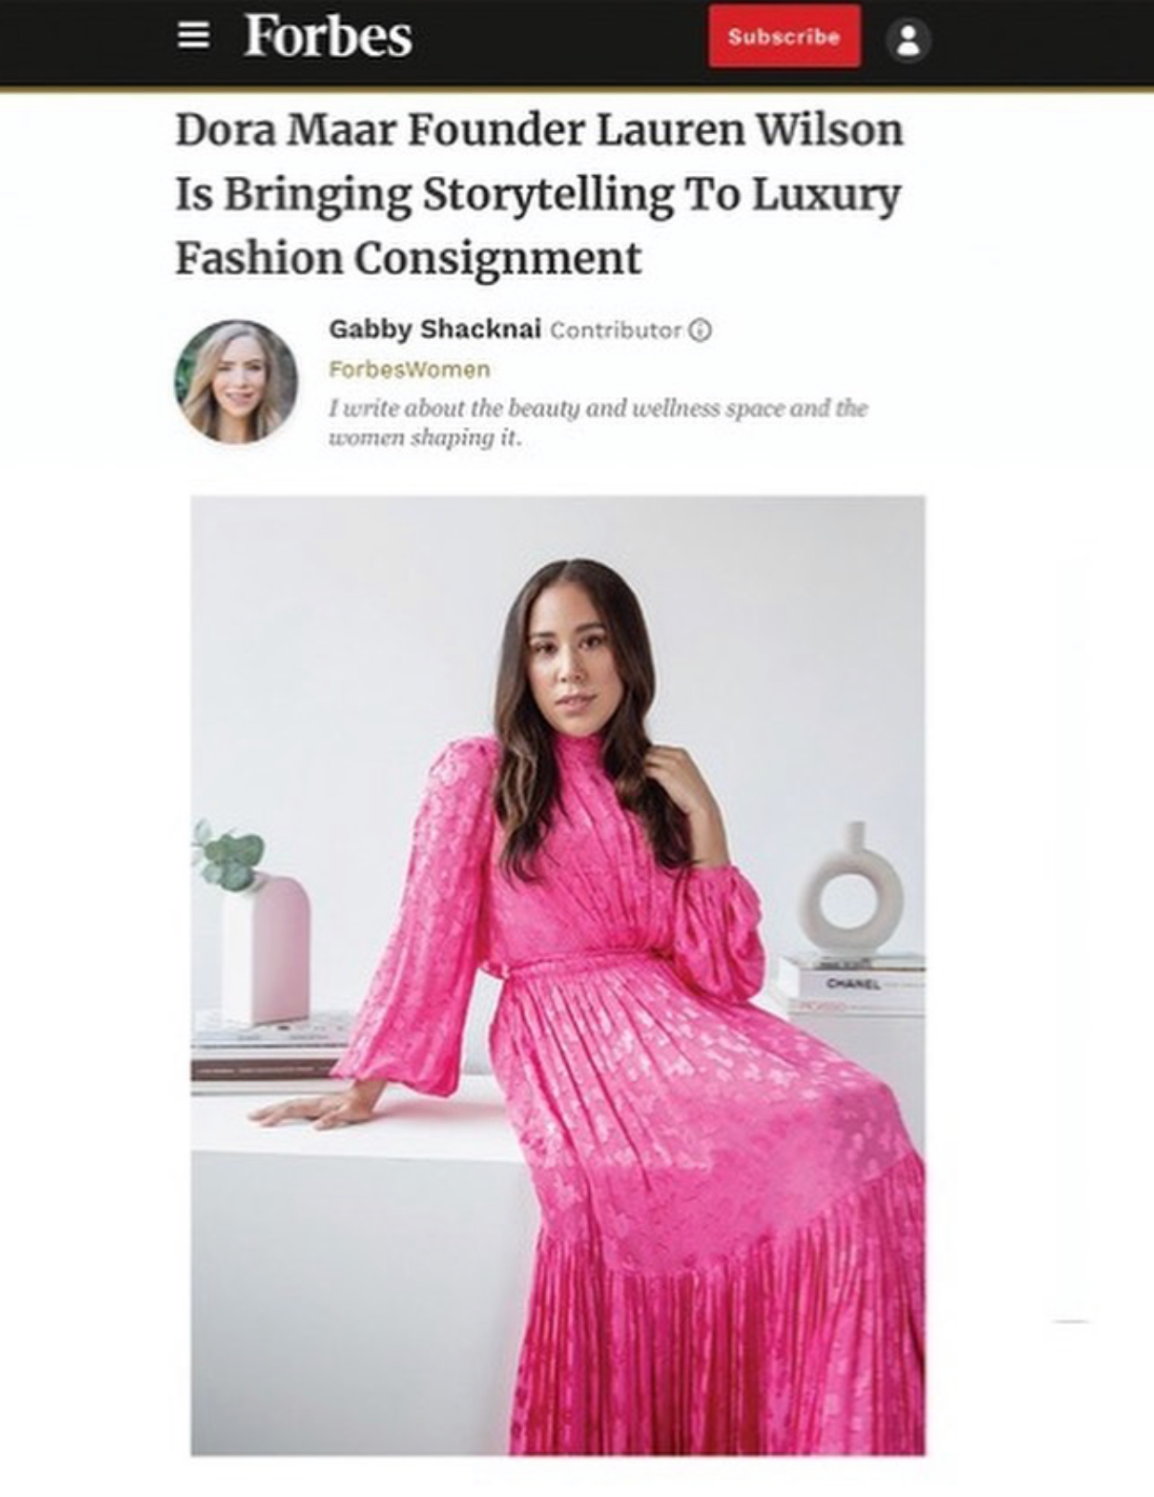Open Gabby Shacknai's author avatar photo
1154x1497 pixels.
pyautogui.click(x=235, y=381)
